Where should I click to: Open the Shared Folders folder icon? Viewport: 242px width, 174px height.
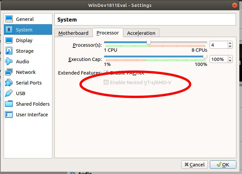click(x=9, y=104)
